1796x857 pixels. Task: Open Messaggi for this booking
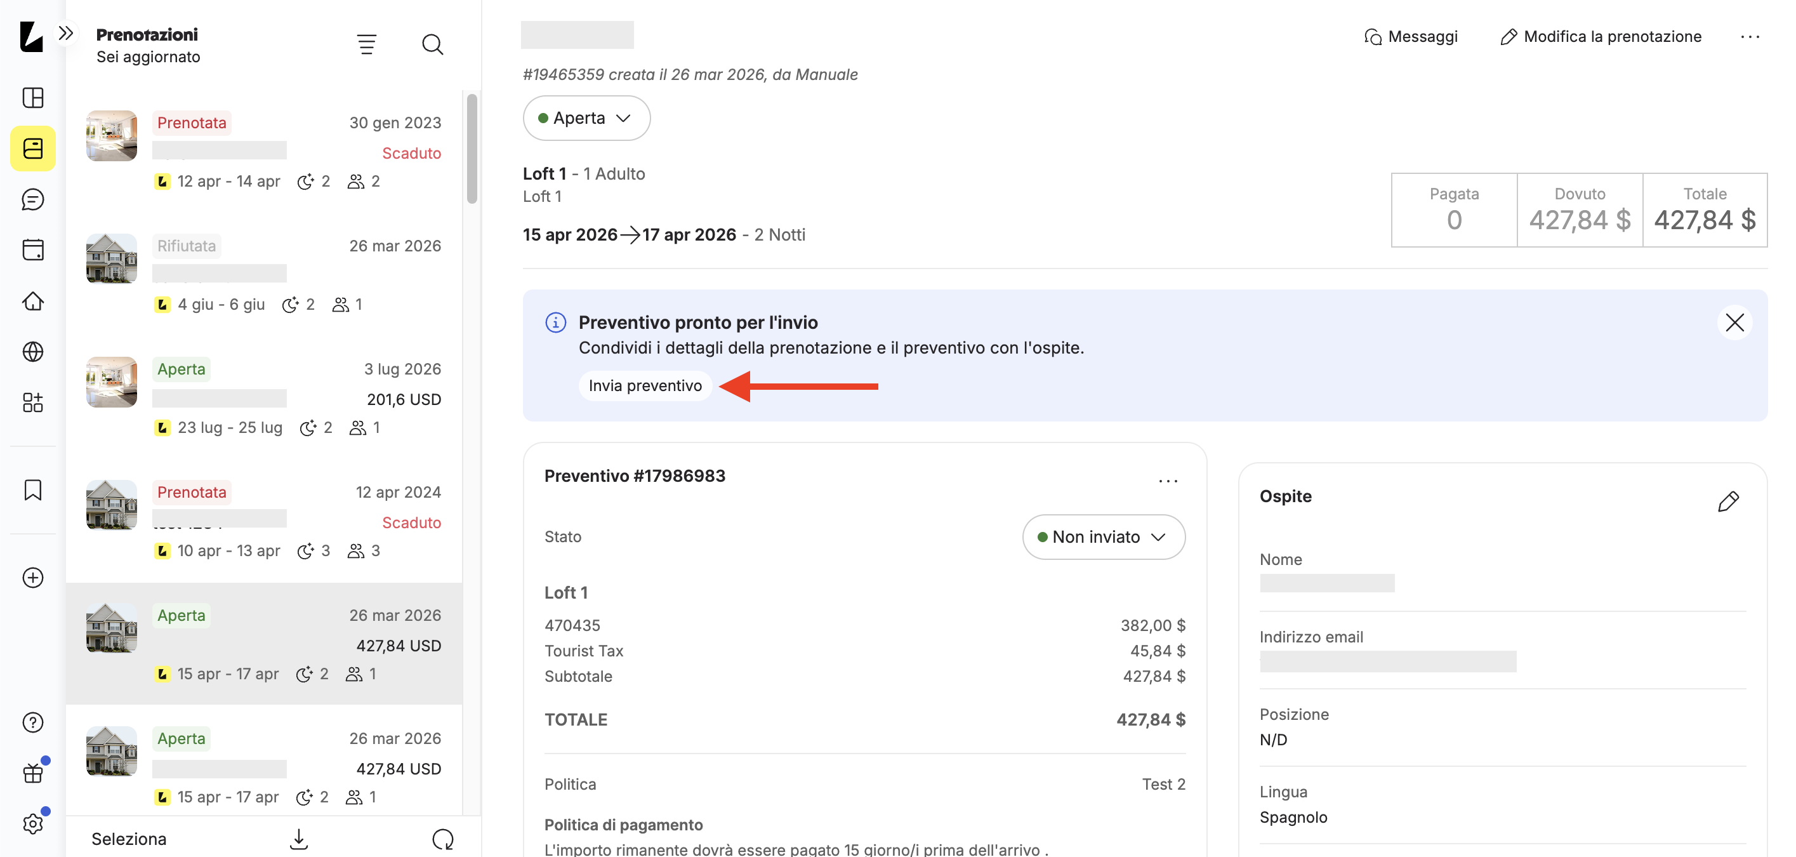(1410, 36)
